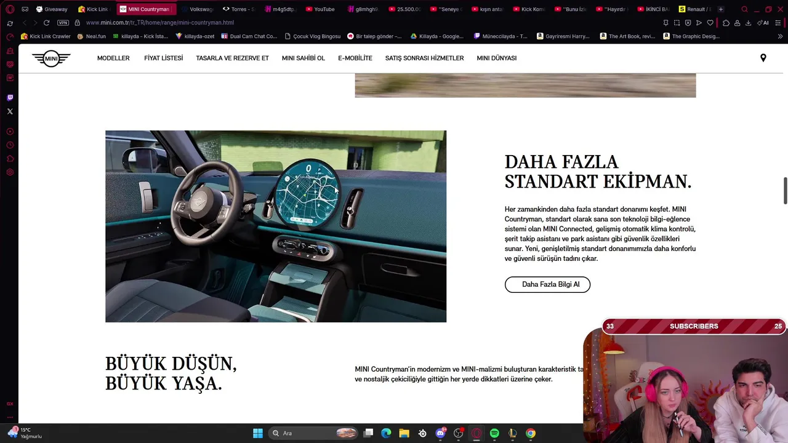
Task: Open the FİYAT LİSTESİ menu item
Action: (x=163, y=58)
